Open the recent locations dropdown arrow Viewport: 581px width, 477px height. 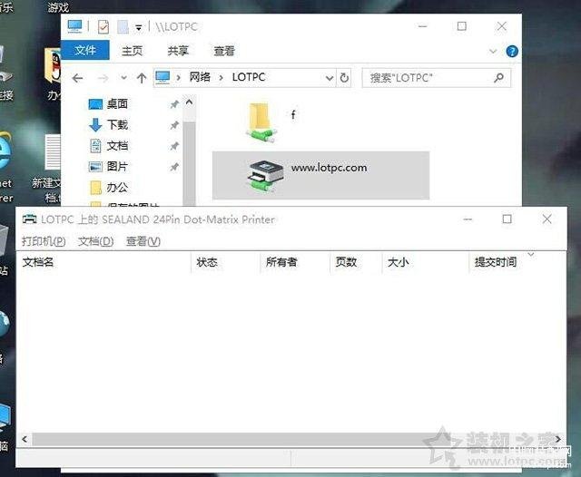pyautogui.click(x=123, y=78)
